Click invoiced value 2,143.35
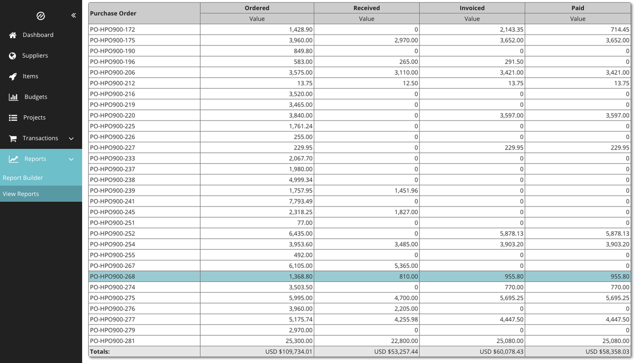Viewport: 635px width, 363px height. [x=512, y=30]
